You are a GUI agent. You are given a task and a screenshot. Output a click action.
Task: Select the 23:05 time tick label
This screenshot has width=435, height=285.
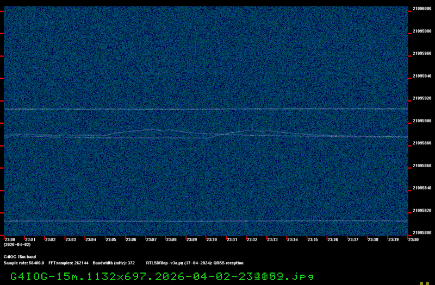(x=111, y=239)
